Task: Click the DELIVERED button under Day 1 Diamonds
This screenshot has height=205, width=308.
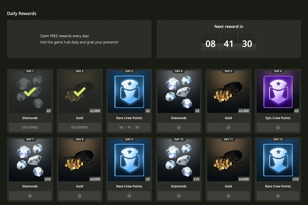Action: click(x=30, y=127)
